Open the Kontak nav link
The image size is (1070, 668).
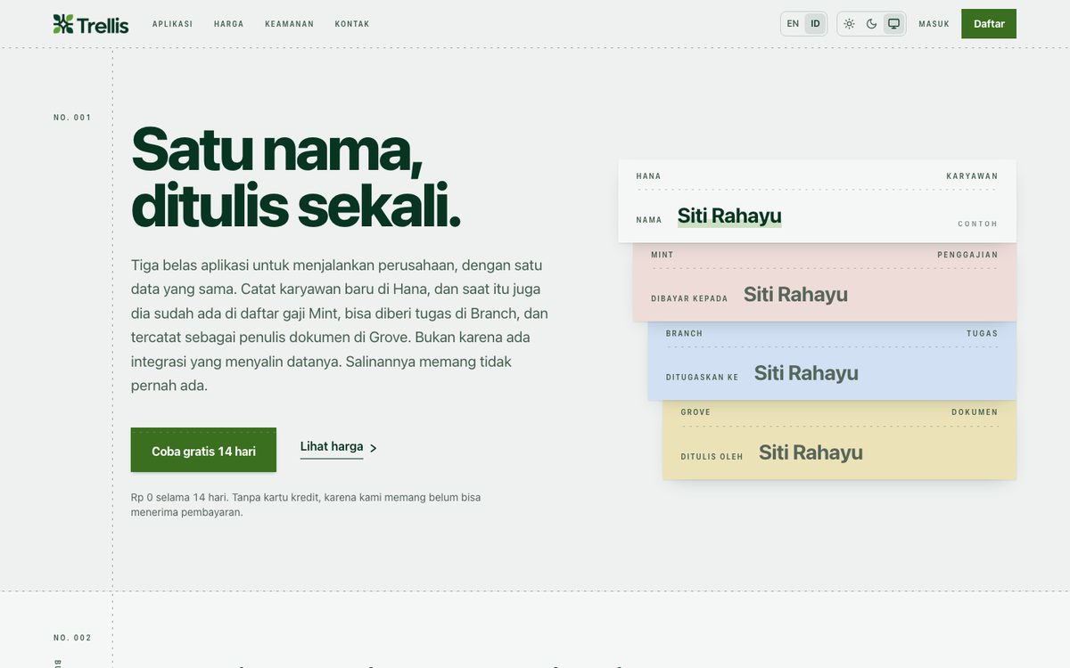352,24
